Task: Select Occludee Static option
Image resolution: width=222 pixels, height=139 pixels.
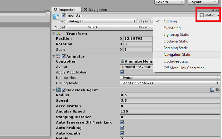Action: tap(187, 61)
